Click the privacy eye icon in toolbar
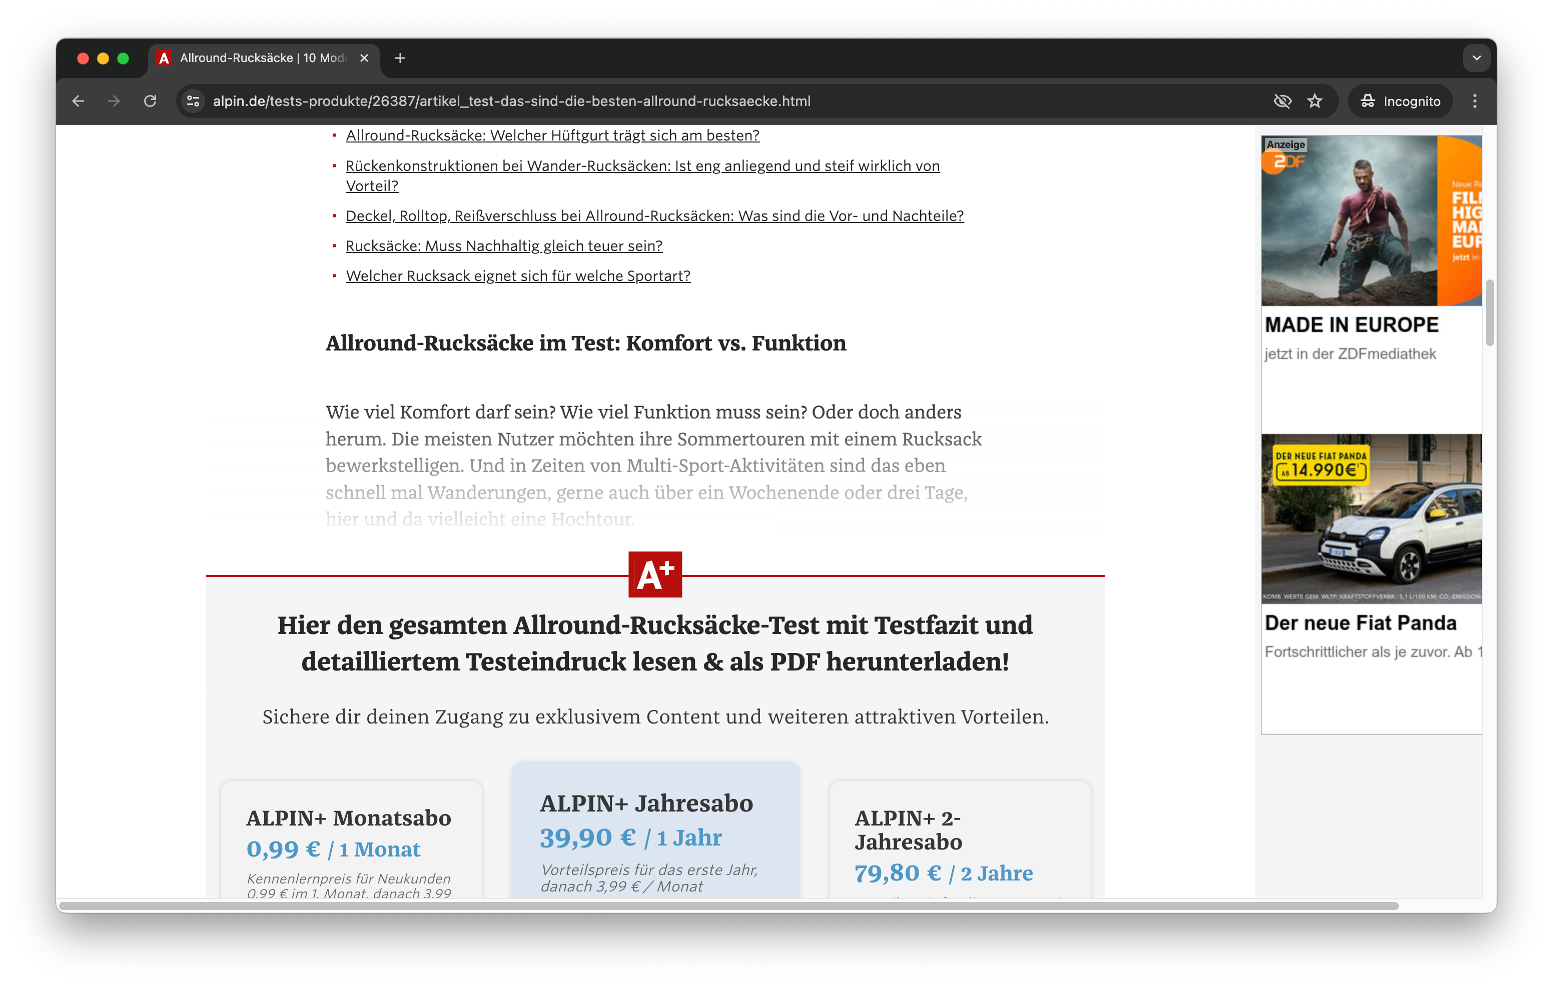 pos(1281,100)
